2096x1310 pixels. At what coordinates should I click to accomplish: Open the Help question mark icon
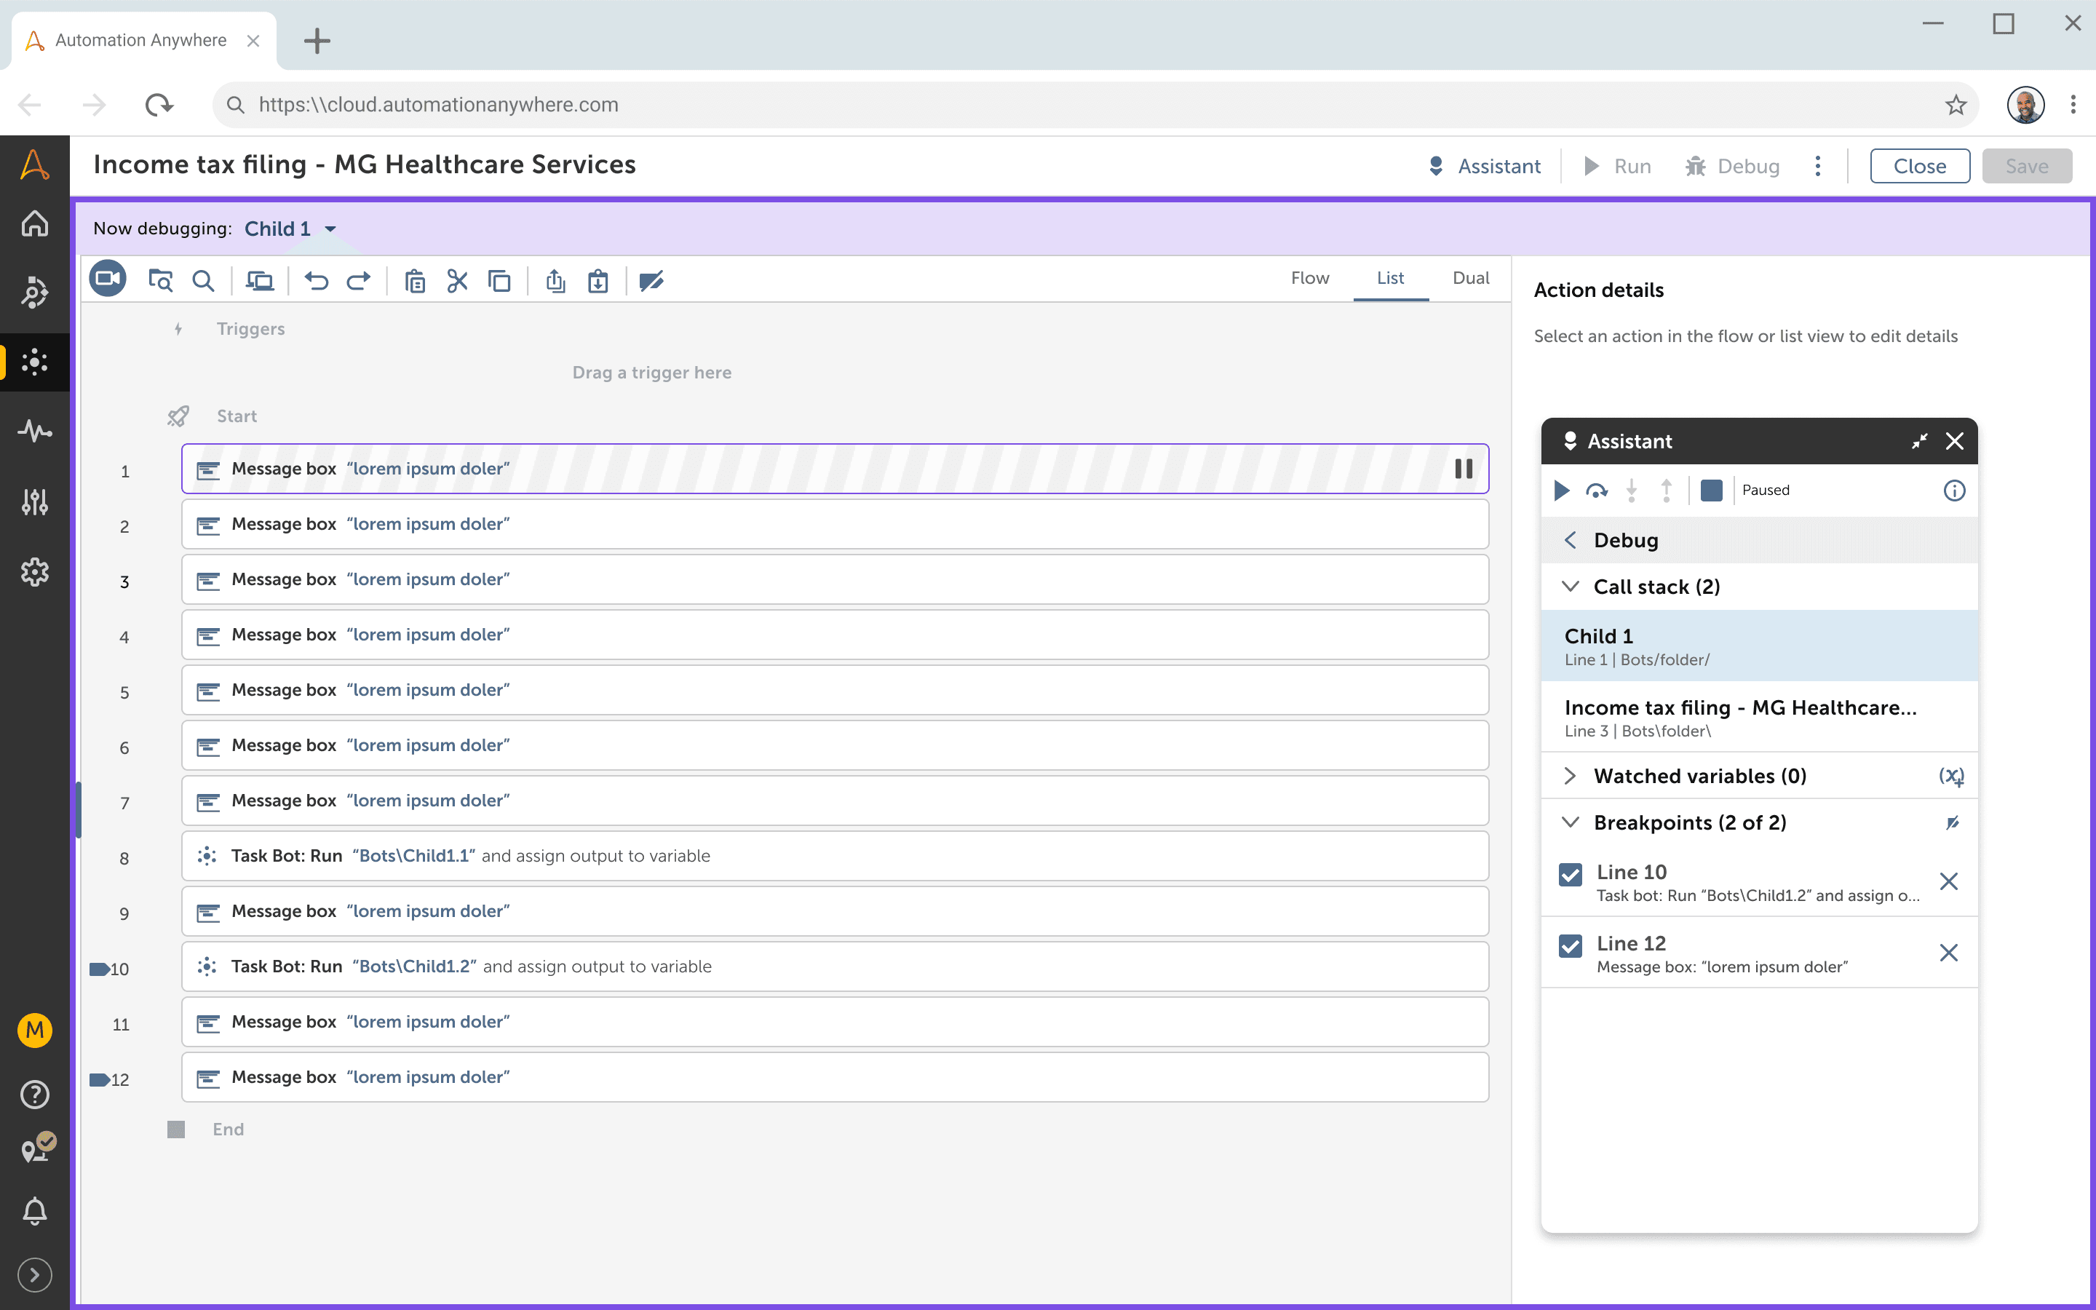click(35, 1095)
